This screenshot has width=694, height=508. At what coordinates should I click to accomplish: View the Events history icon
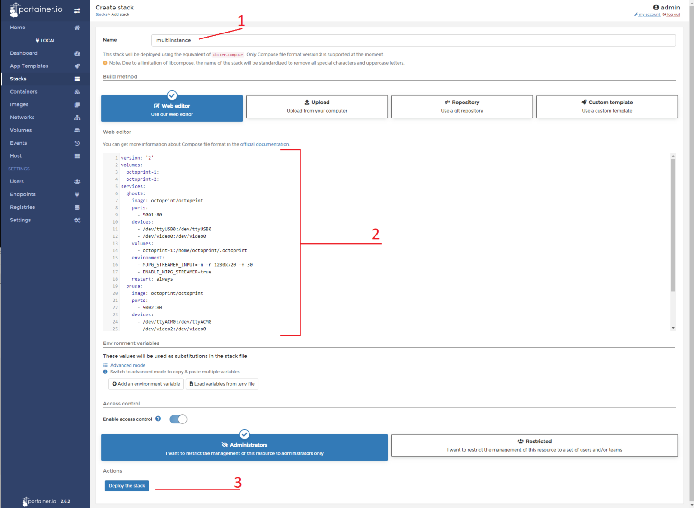point(77,143)
